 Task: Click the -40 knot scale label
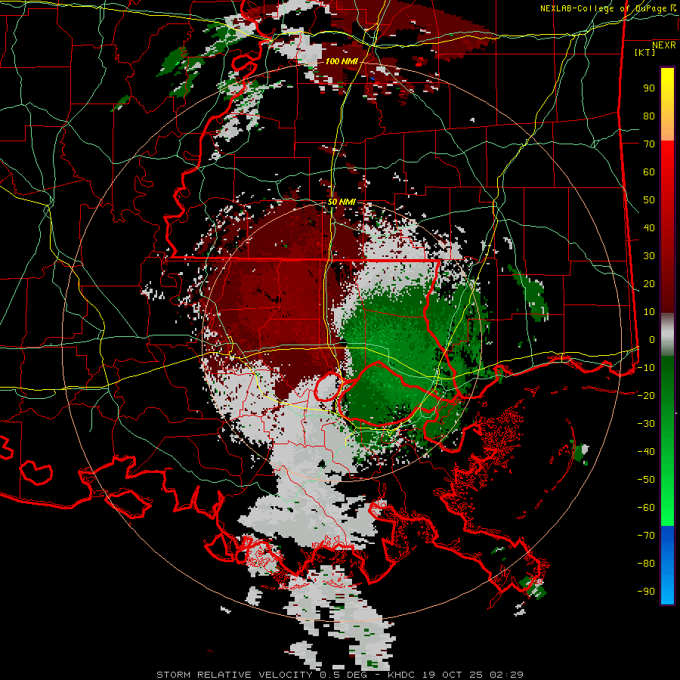click(x=646, y=452)
